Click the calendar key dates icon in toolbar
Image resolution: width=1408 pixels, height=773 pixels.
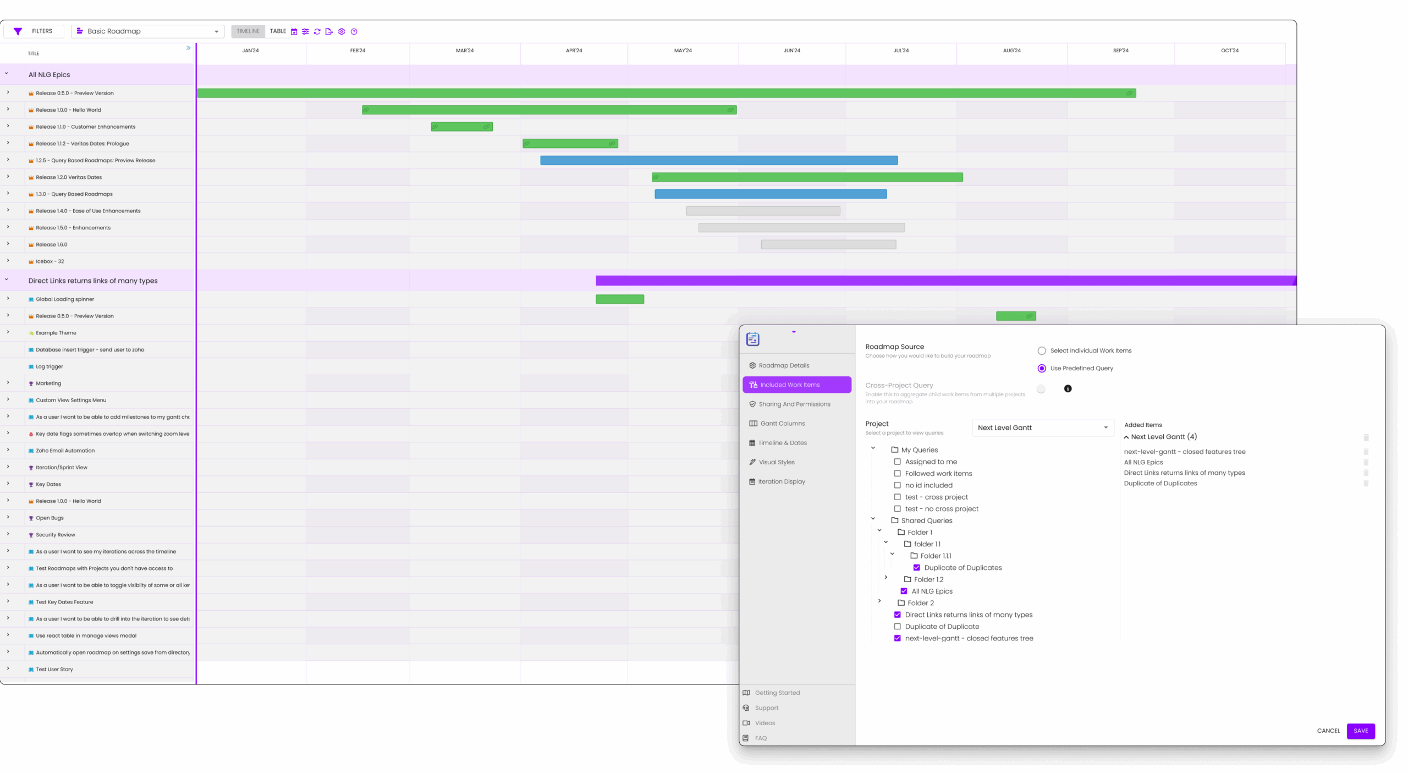pos(293,31)
